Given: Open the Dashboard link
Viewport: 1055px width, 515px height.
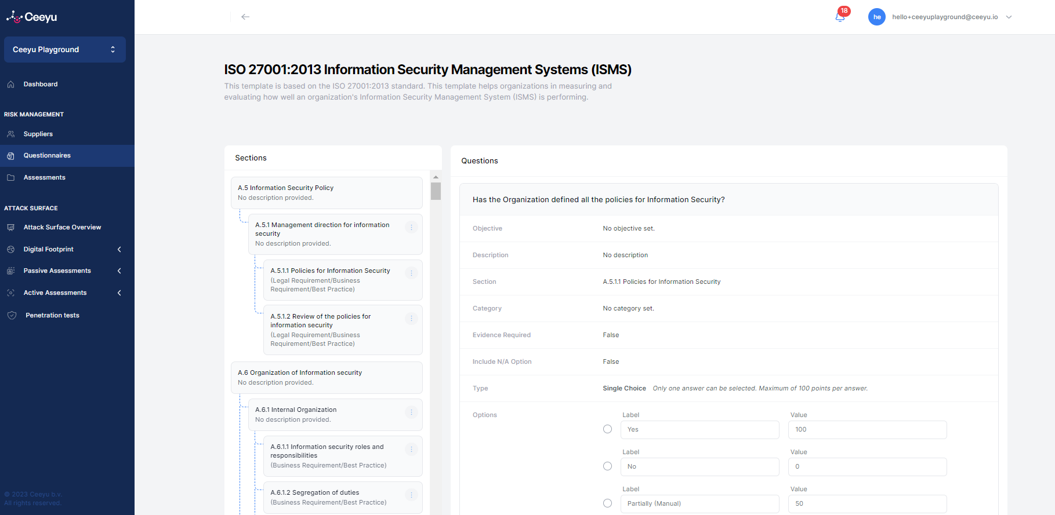Looking at the screenshot, I should [41, 84].
